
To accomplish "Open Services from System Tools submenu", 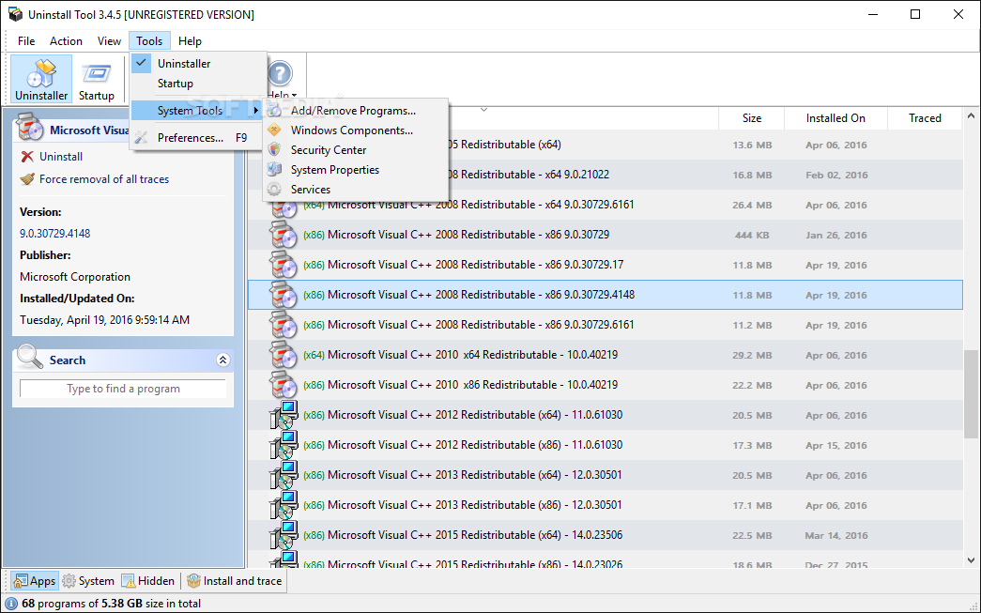I will click(x=355, y=190).
